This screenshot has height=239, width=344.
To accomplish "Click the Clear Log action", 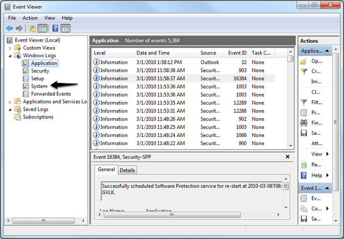I will point(316,92).
